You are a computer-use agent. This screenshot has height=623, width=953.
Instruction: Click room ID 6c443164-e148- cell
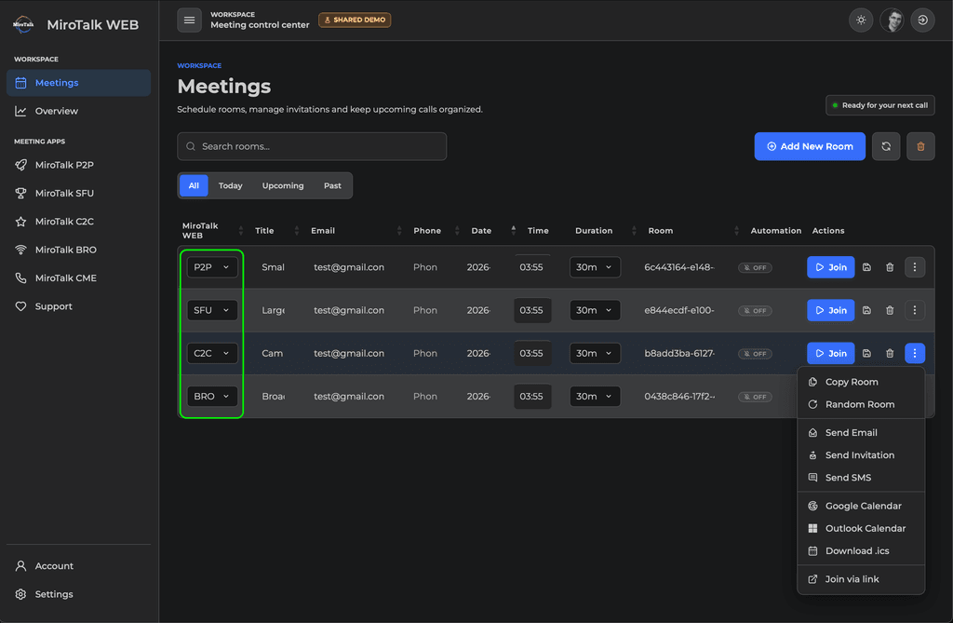click(679, 267)
